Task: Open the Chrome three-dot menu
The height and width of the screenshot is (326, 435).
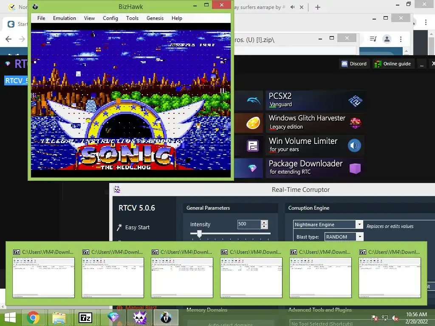Action: (401, 39)
